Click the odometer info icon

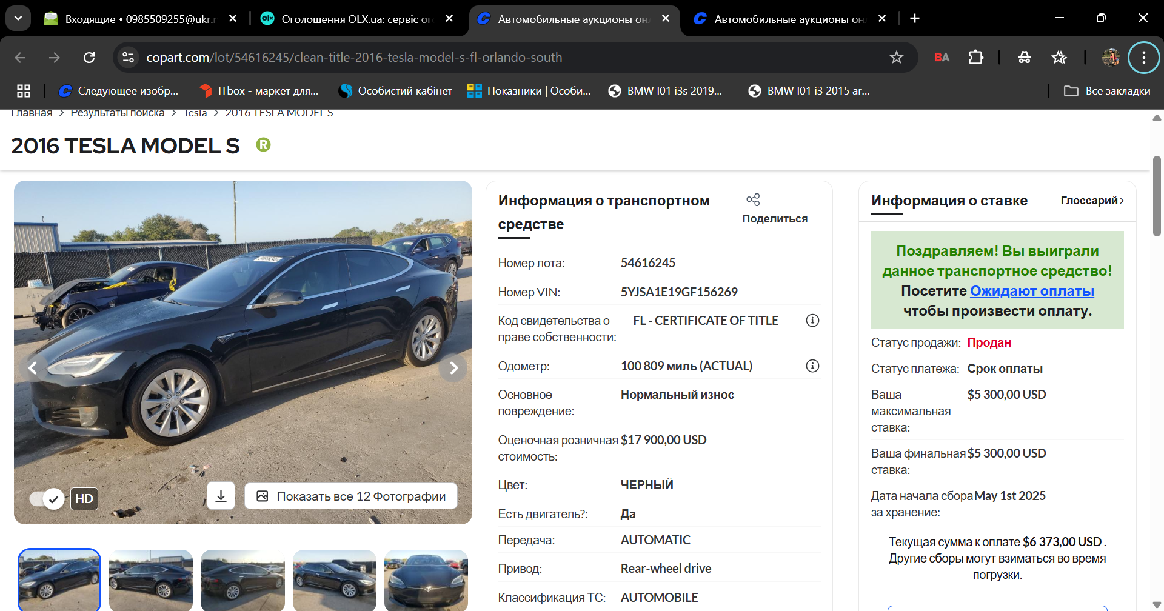tap(812, 366)
